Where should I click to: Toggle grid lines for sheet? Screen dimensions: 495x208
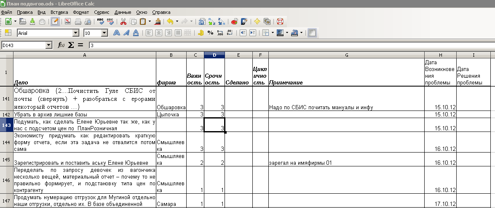coord(312,33)
